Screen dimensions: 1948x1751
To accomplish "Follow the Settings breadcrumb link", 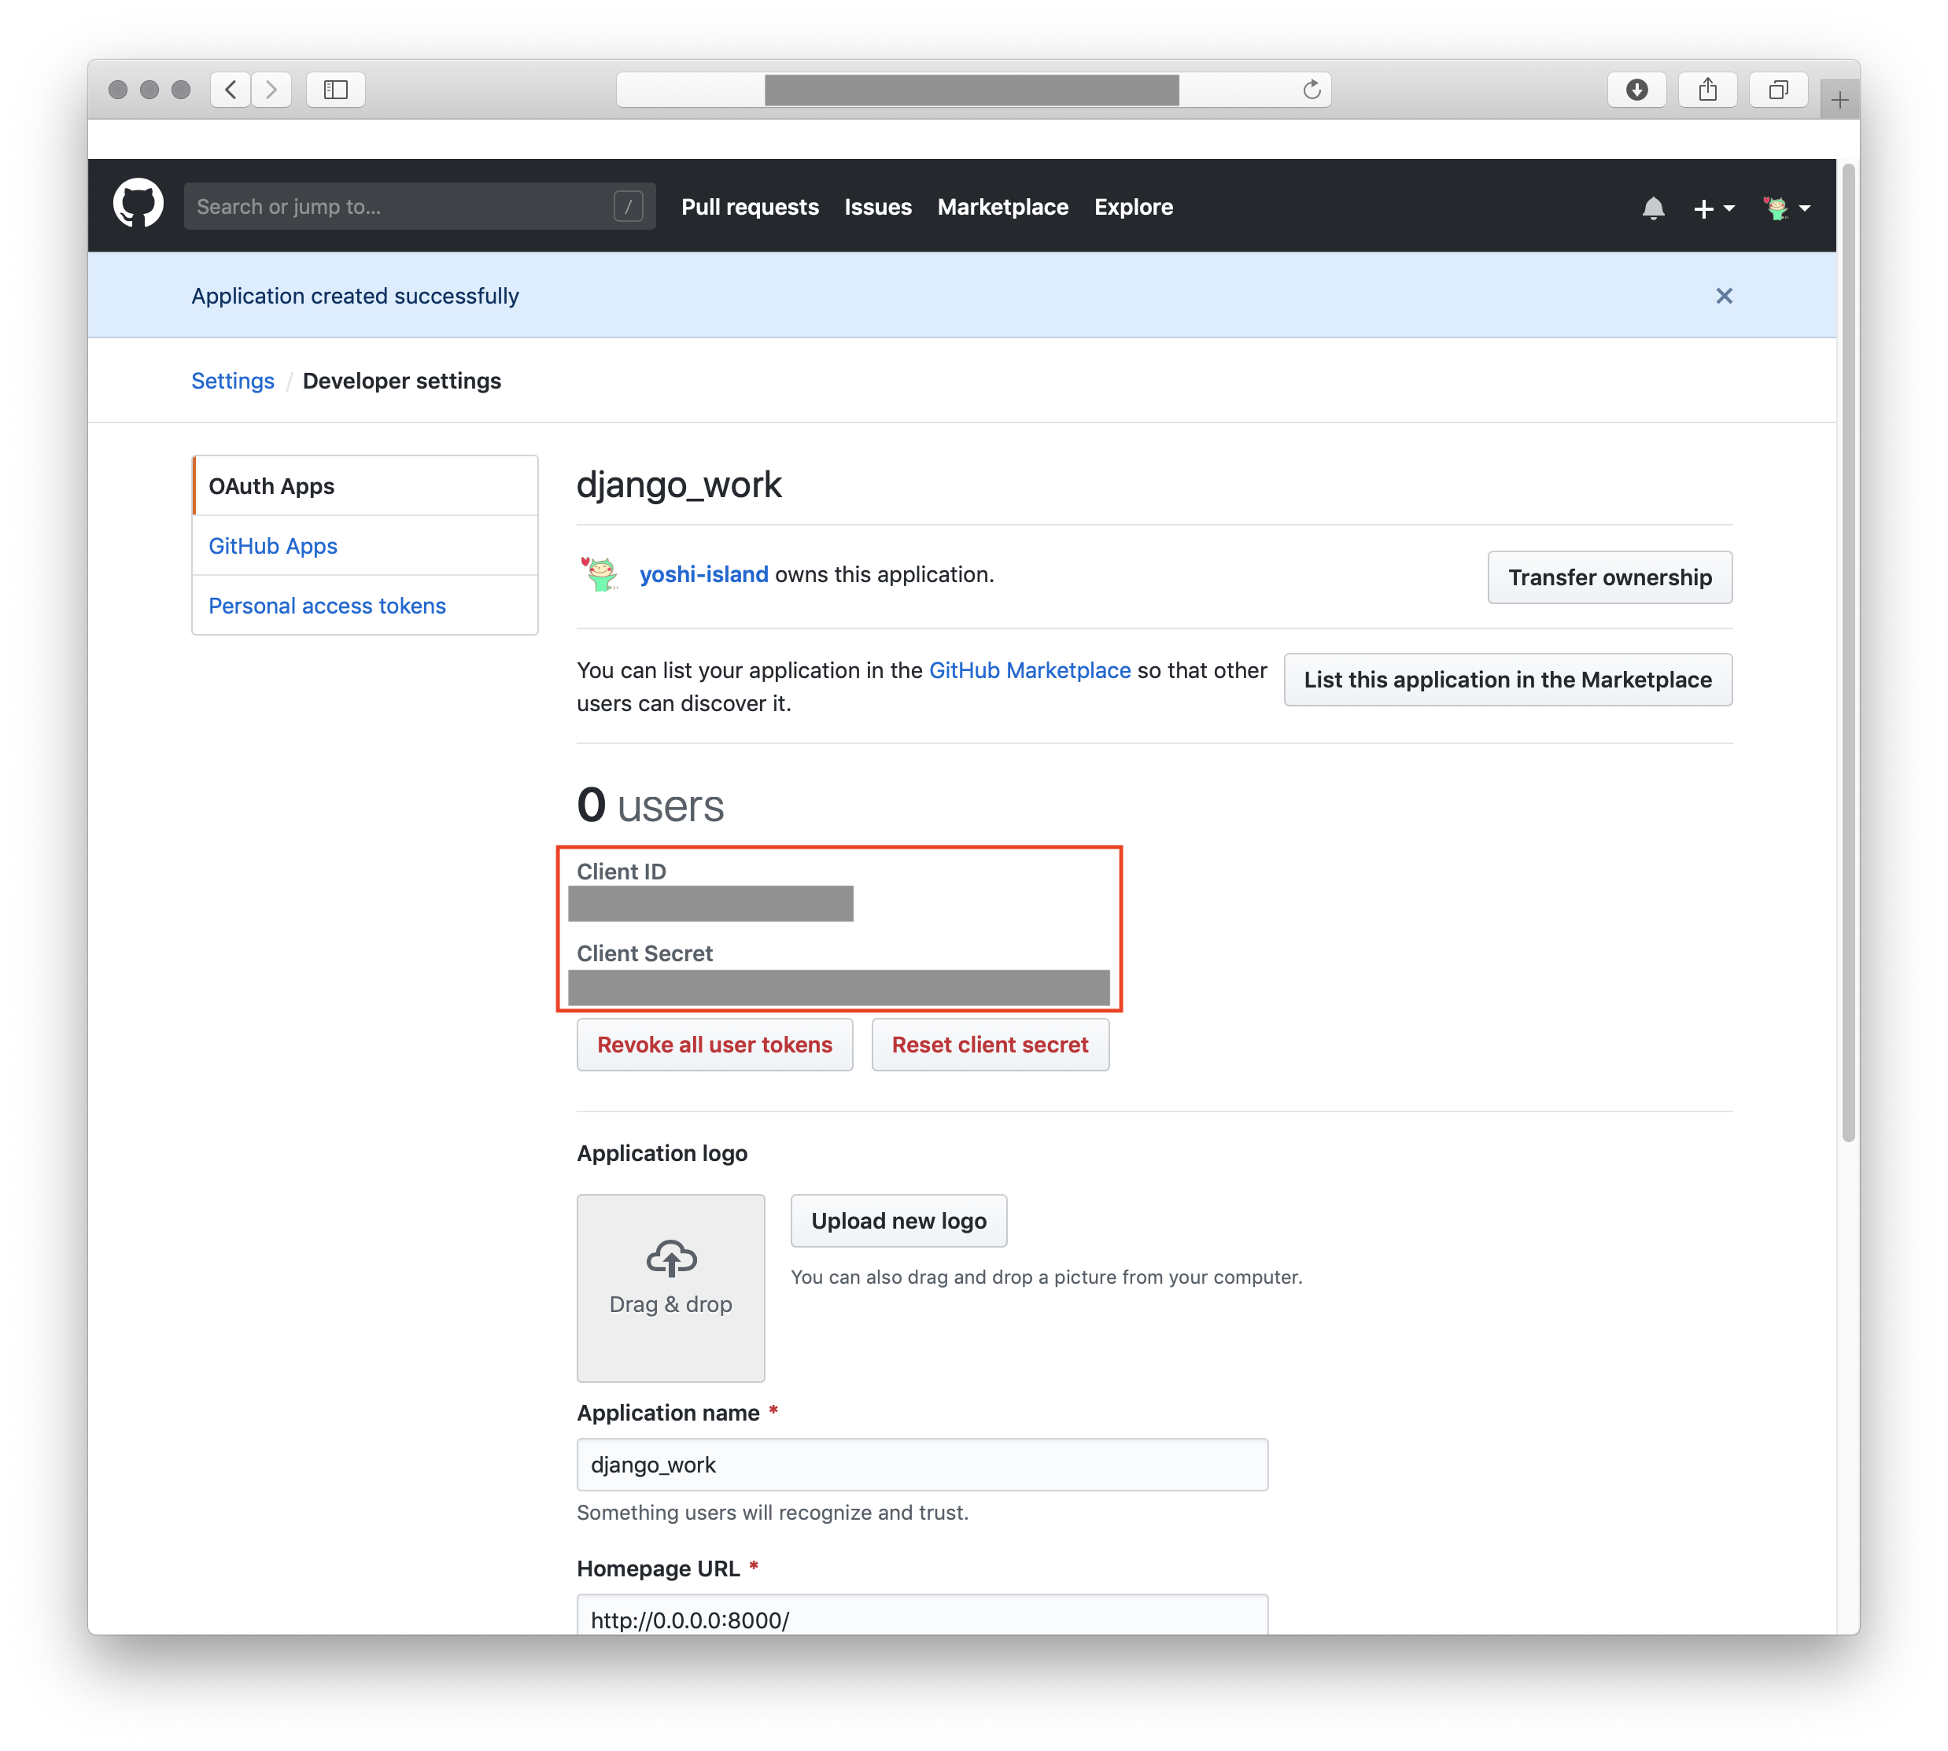I will pyautogui.click(x=233, y=381).
